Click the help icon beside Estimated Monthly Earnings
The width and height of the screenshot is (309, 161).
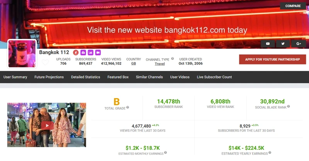point(166,153)
